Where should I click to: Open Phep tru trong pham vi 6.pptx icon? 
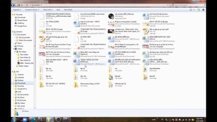(x=111, y=24)
